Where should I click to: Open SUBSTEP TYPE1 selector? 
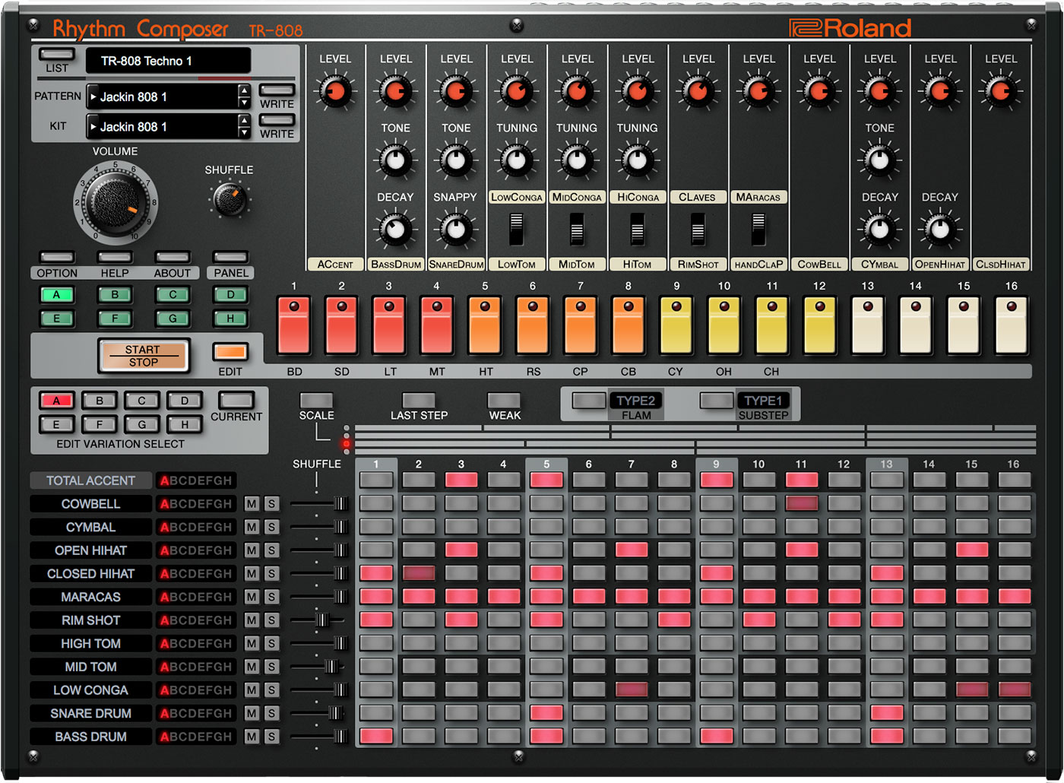tap(764, 401)
